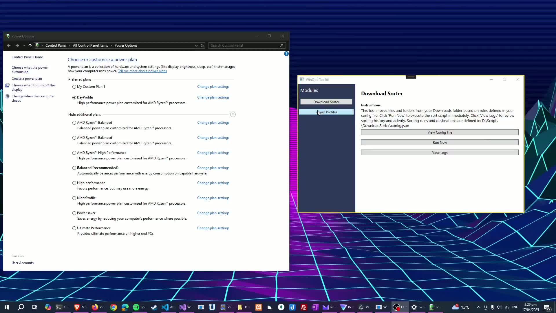Open Google Chrome from the taskbar
The width and height of the screenshot is (556, 313).
114,307
